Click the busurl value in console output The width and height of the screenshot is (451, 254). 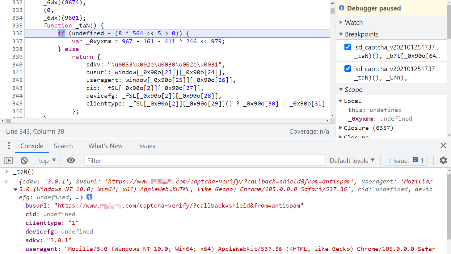179,205
